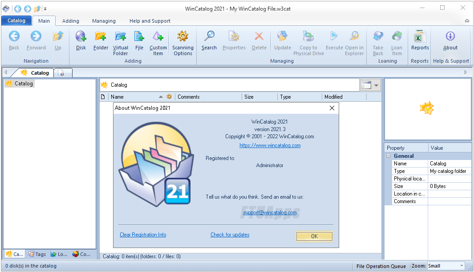474x272 pixels.
Task: Close the About WinCatalog 2021 dialog
Action: tap(332, 108)
